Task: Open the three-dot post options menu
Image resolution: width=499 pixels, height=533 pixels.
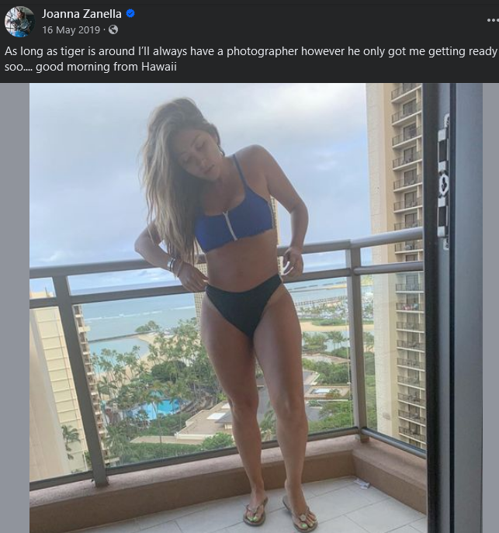Action: coord(493,20)
